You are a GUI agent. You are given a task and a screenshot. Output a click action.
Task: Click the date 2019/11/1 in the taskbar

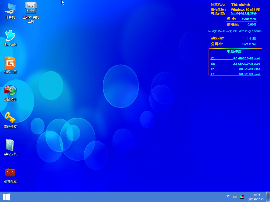point(256,199)
